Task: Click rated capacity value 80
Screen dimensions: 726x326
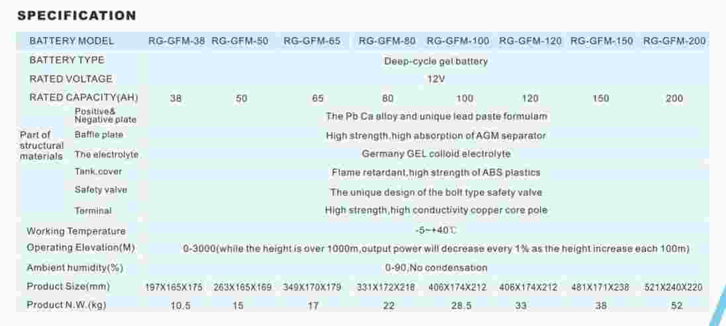Action: pos(388,99)
